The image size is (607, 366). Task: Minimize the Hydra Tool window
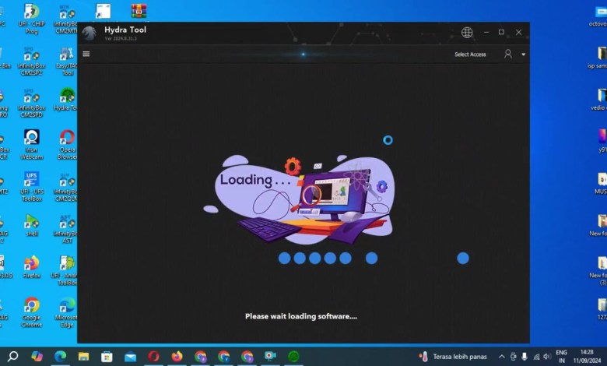486,32
